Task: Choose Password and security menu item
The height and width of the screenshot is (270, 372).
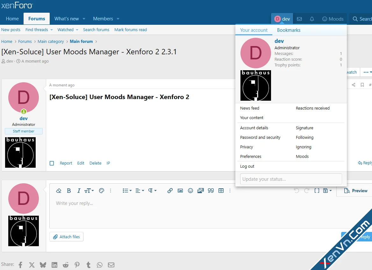Action: coord(260,138)
